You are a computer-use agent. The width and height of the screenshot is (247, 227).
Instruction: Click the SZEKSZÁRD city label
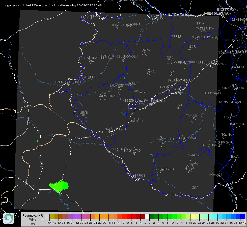(x=224, y=142)
